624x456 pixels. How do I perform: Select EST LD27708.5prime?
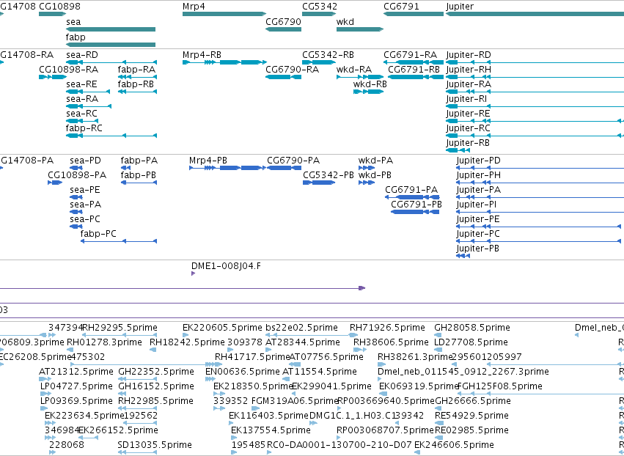coord(471,342)
